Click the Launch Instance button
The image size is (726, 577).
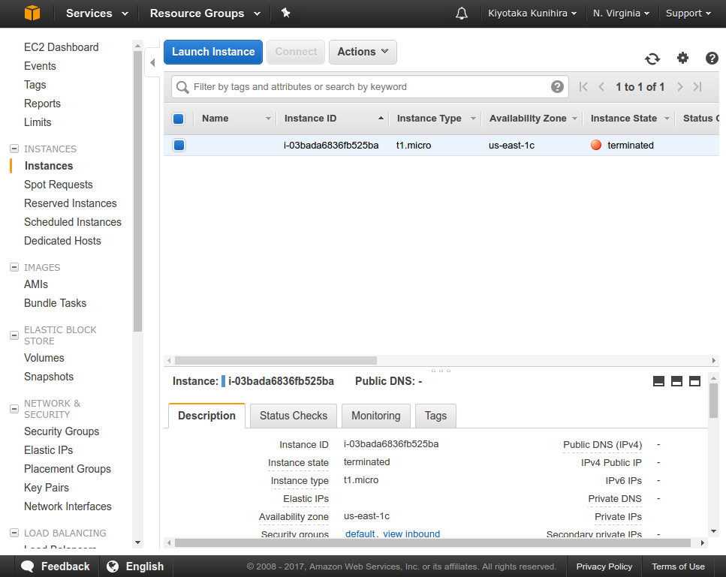click(x=213, y=52)
